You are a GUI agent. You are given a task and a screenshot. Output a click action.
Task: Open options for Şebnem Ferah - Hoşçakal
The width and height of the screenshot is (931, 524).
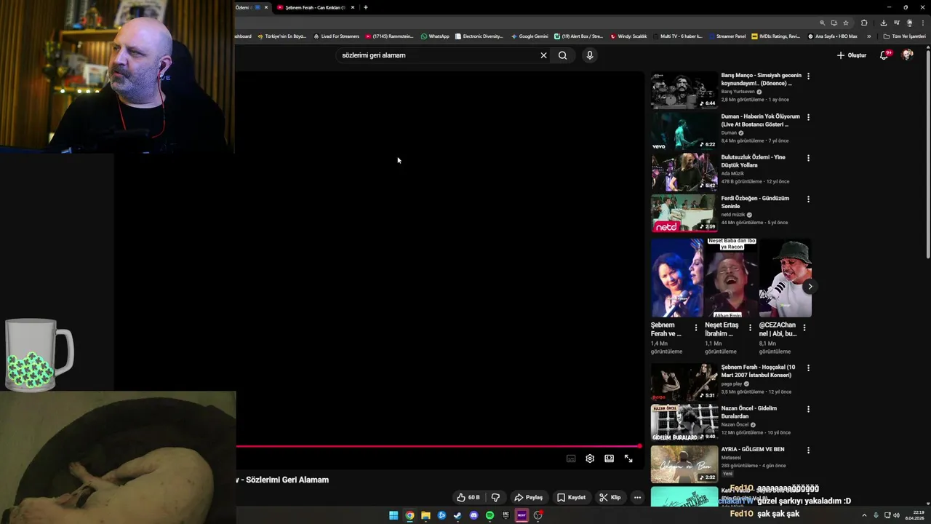(x=808, y=368)
